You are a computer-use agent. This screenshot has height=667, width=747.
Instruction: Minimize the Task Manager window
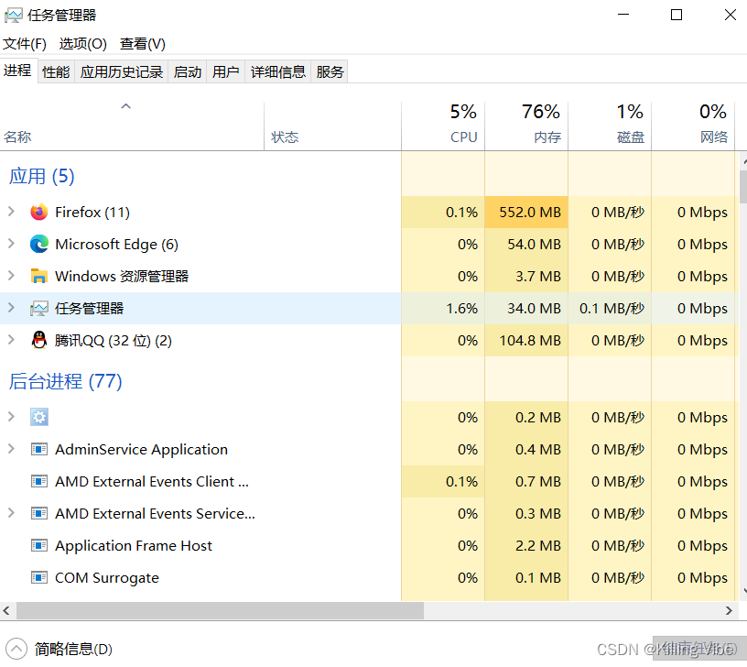tap(623, 15)
